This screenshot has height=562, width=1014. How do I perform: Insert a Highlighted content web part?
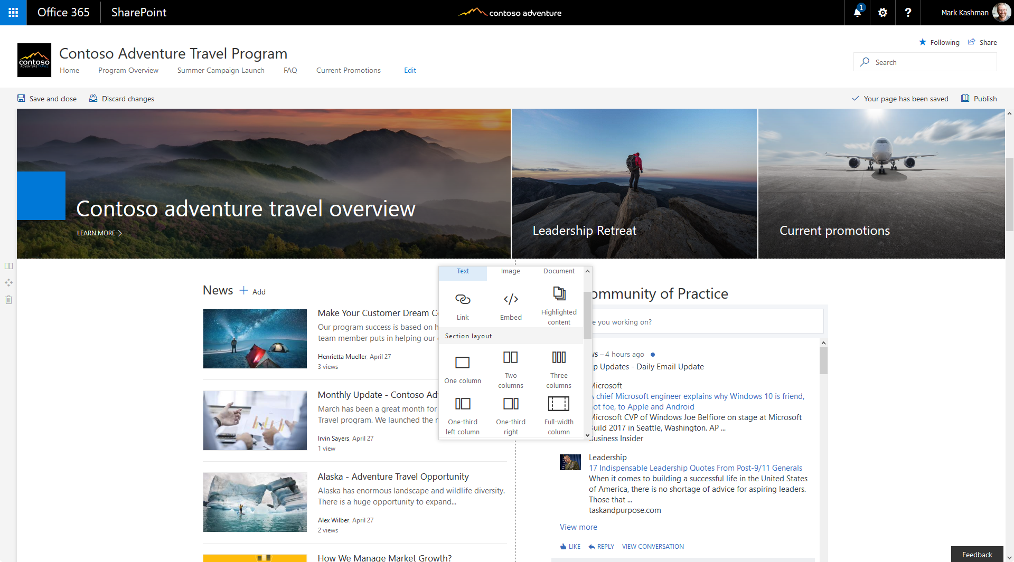click(558, 301)
